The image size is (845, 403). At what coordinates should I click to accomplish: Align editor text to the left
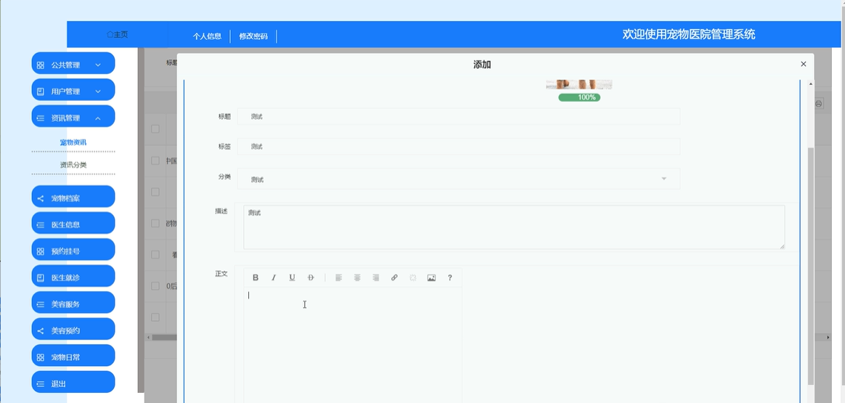coord(338,277)
